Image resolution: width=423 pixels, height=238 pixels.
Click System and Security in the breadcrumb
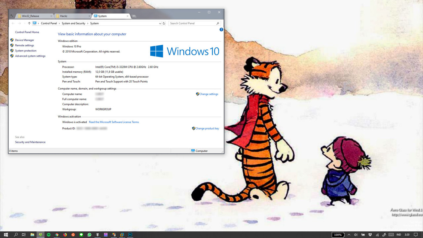[73, 23]
